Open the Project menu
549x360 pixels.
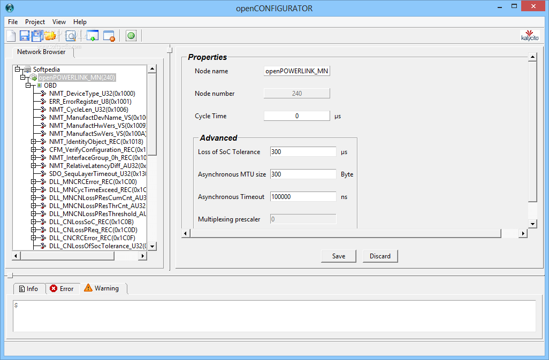tap(35, 22)
